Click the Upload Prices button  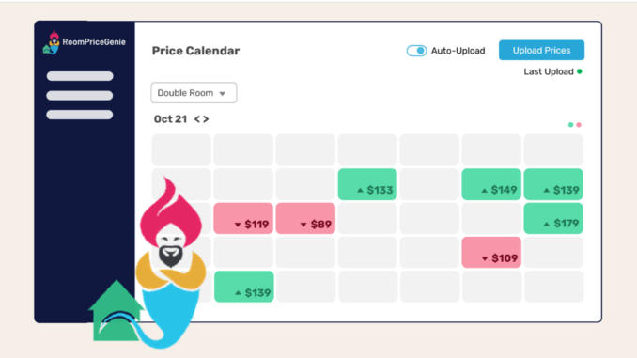coord(541,50)
